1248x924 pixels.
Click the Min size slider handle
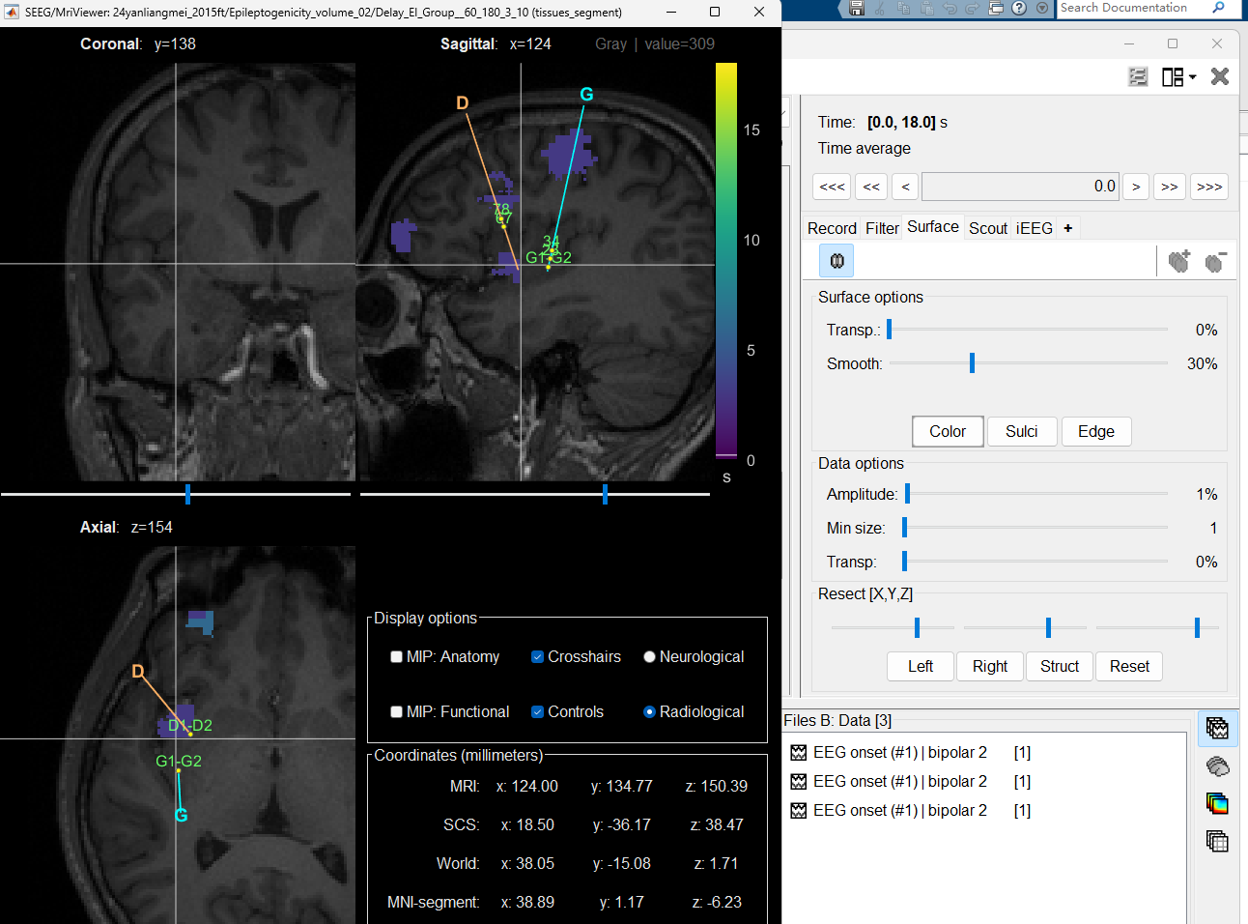tap(904, 528)
